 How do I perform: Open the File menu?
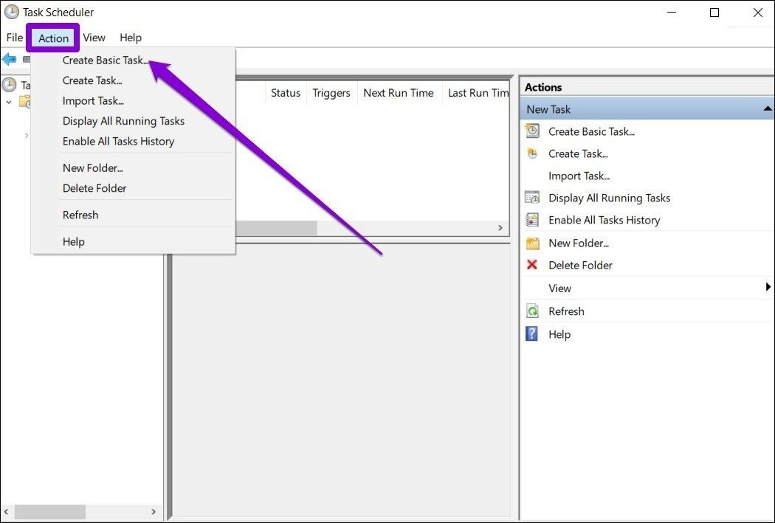click(x=13, y=37)
